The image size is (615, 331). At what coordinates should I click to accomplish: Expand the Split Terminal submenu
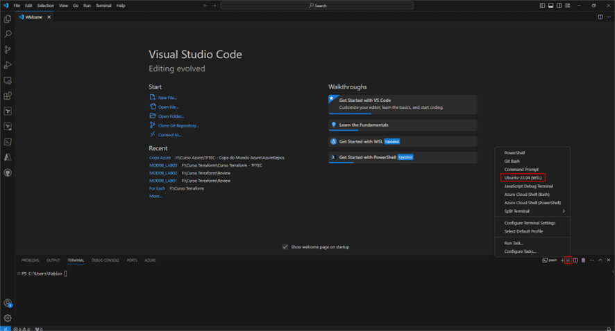click(x=532, y=211)
